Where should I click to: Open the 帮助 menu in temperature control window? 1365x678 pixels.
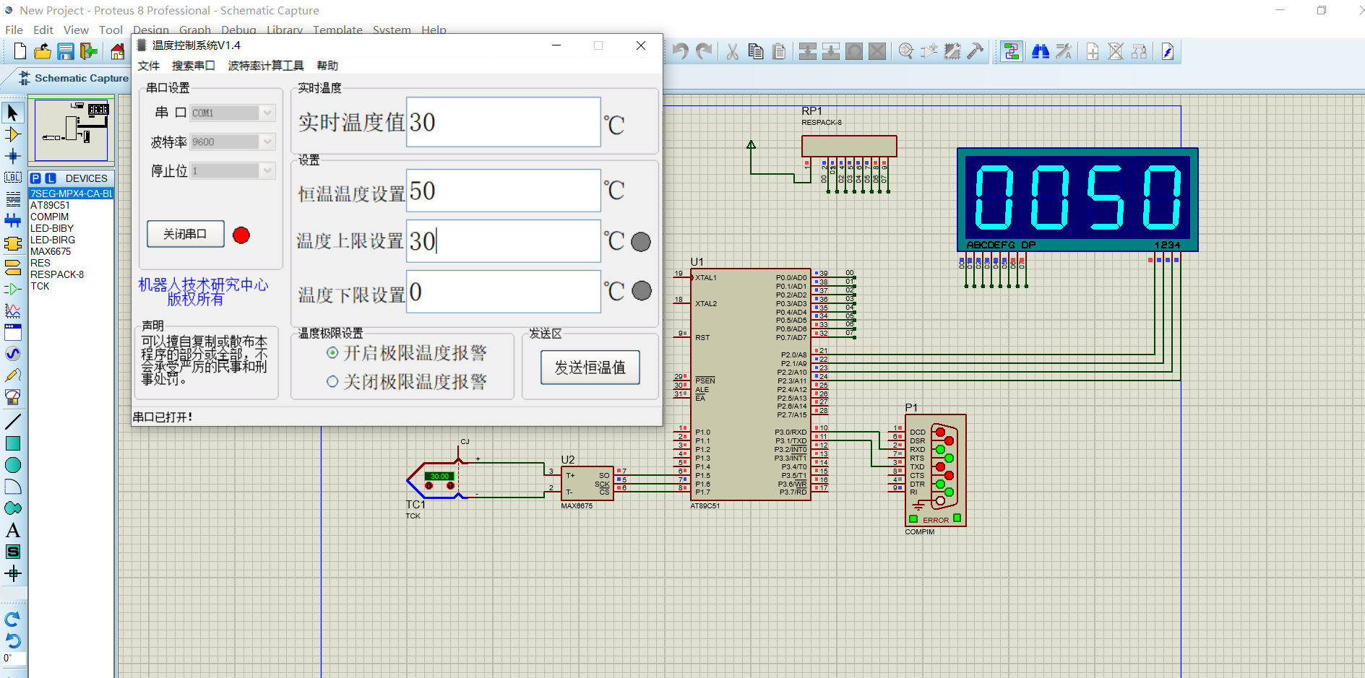[x=327, y=66]
